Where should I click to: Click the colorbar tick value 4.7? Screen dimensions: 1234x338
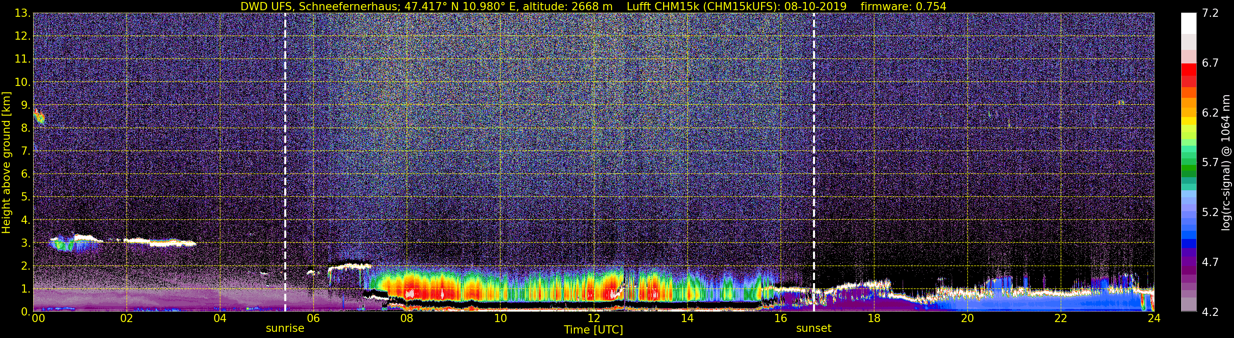pos(1210,262)
